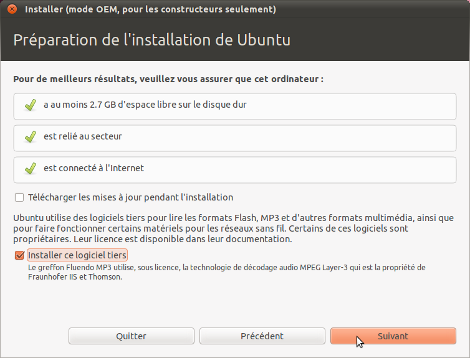Click the 'Préparation de l'installation de Ubuntu' heading

pyautogui.click(x=152, y=40)
